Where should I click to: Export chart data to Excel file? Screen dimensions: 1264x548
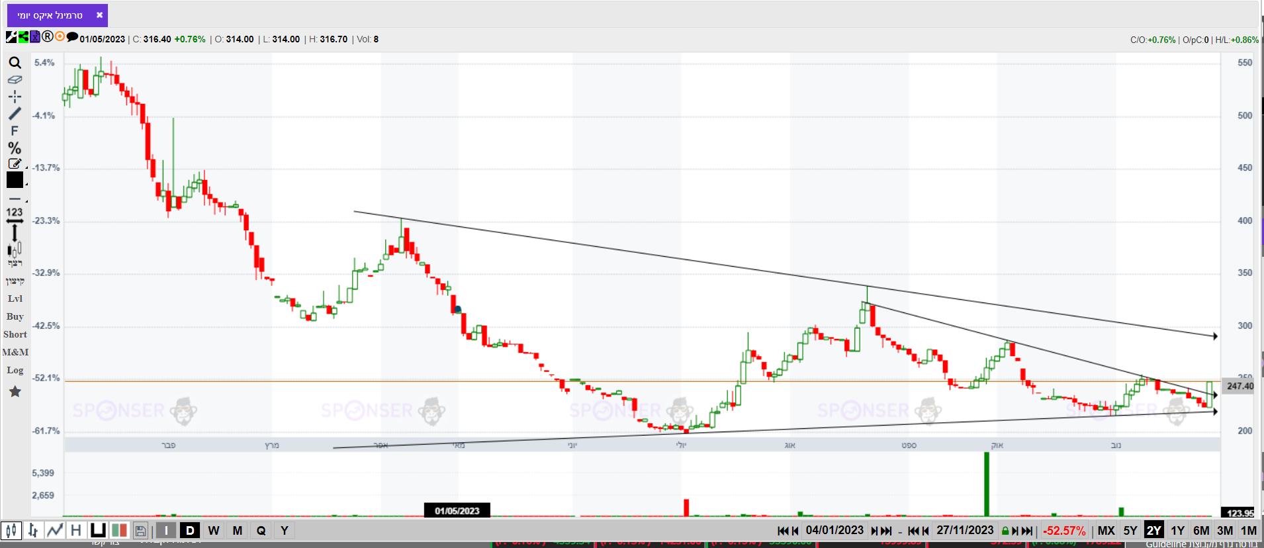click(35, 37)
